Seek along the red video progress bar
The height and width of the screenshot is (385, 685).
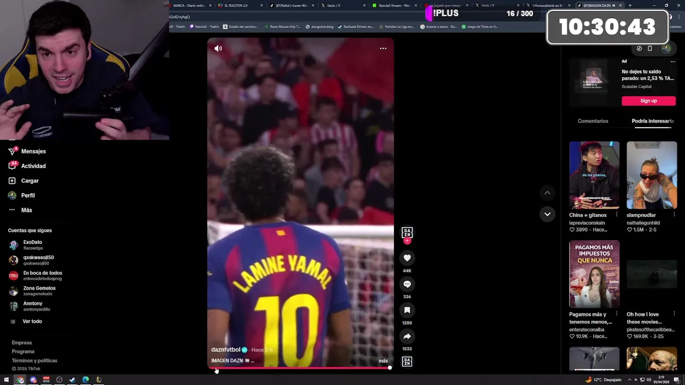click(300, 368)
